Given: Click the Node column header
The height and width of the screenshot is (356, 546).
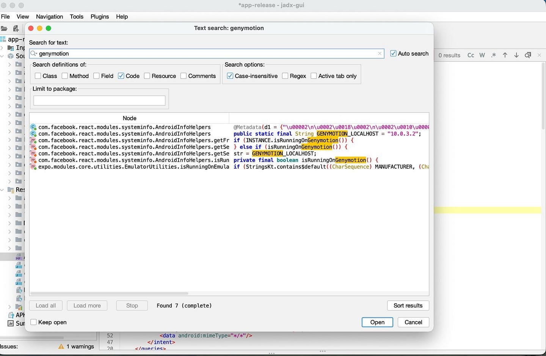Looking at the screenshot, I should pyautogui.click(x=129, y=118).
